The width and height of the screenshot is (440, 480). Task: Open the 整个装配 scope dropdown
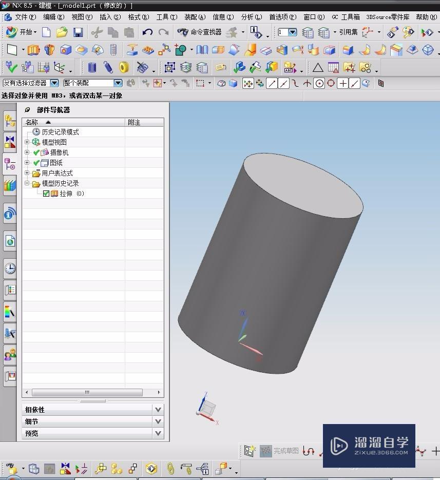point(93,83)
